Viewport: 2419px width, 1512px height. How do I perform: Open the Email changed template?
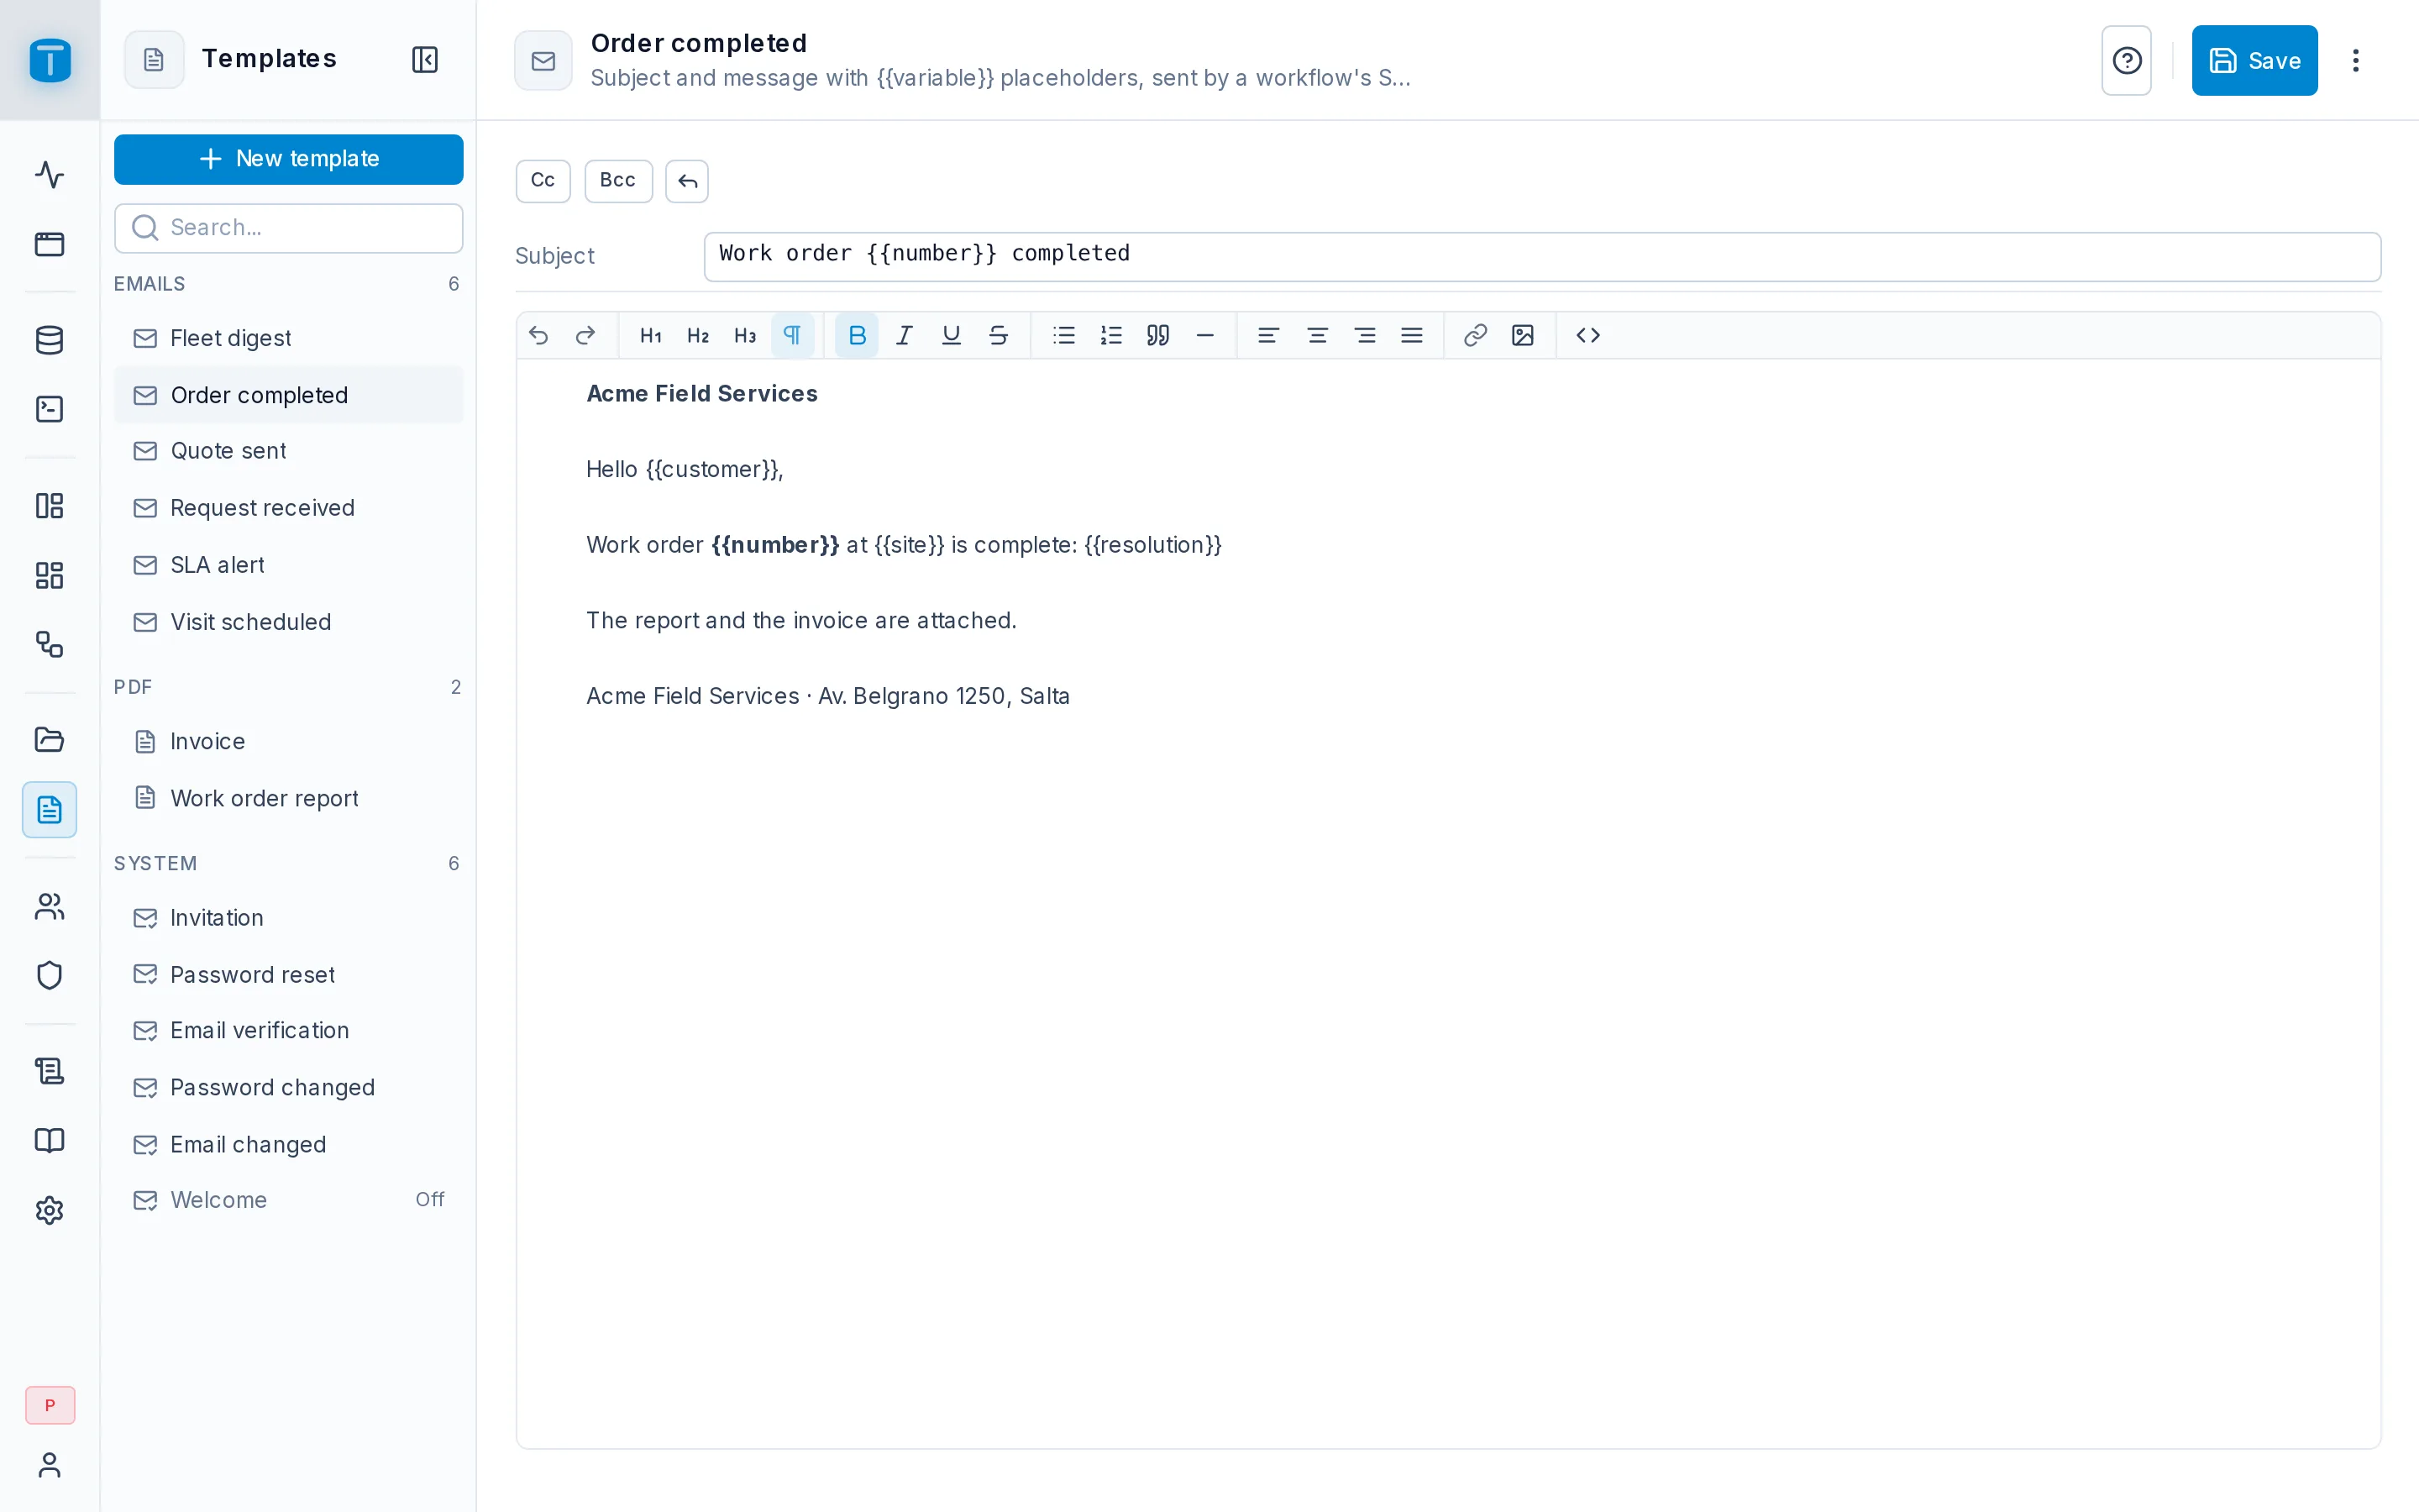click(289, 1145)
